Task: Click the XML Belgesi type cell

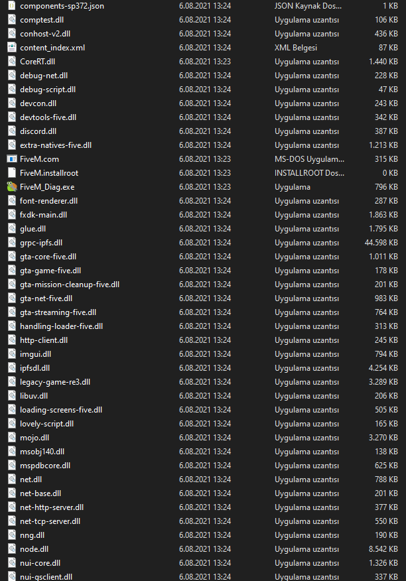Action: 296,48
